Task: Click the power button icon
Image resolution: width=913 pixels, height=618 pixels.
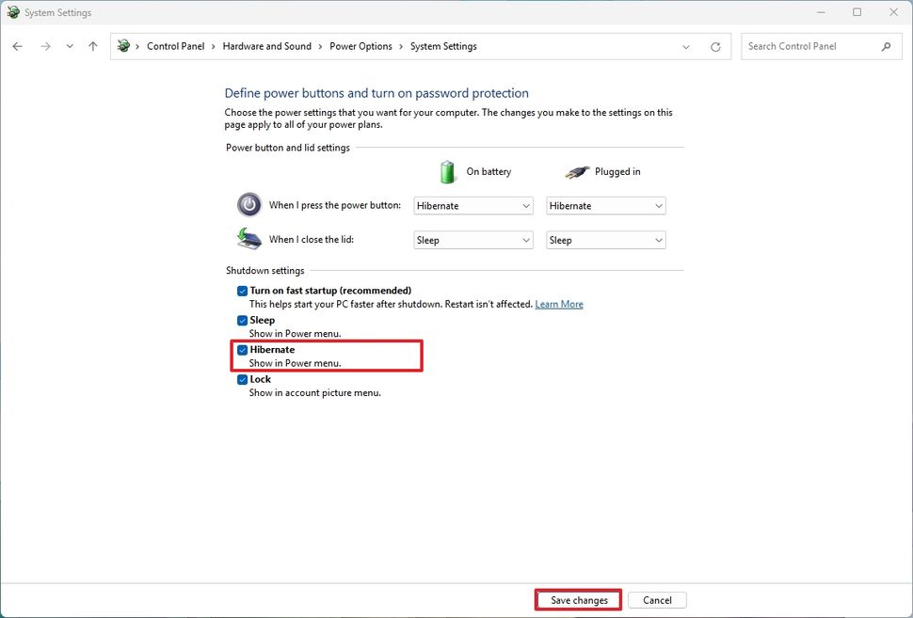Action: pyautogui.click(x=248, y=204)
